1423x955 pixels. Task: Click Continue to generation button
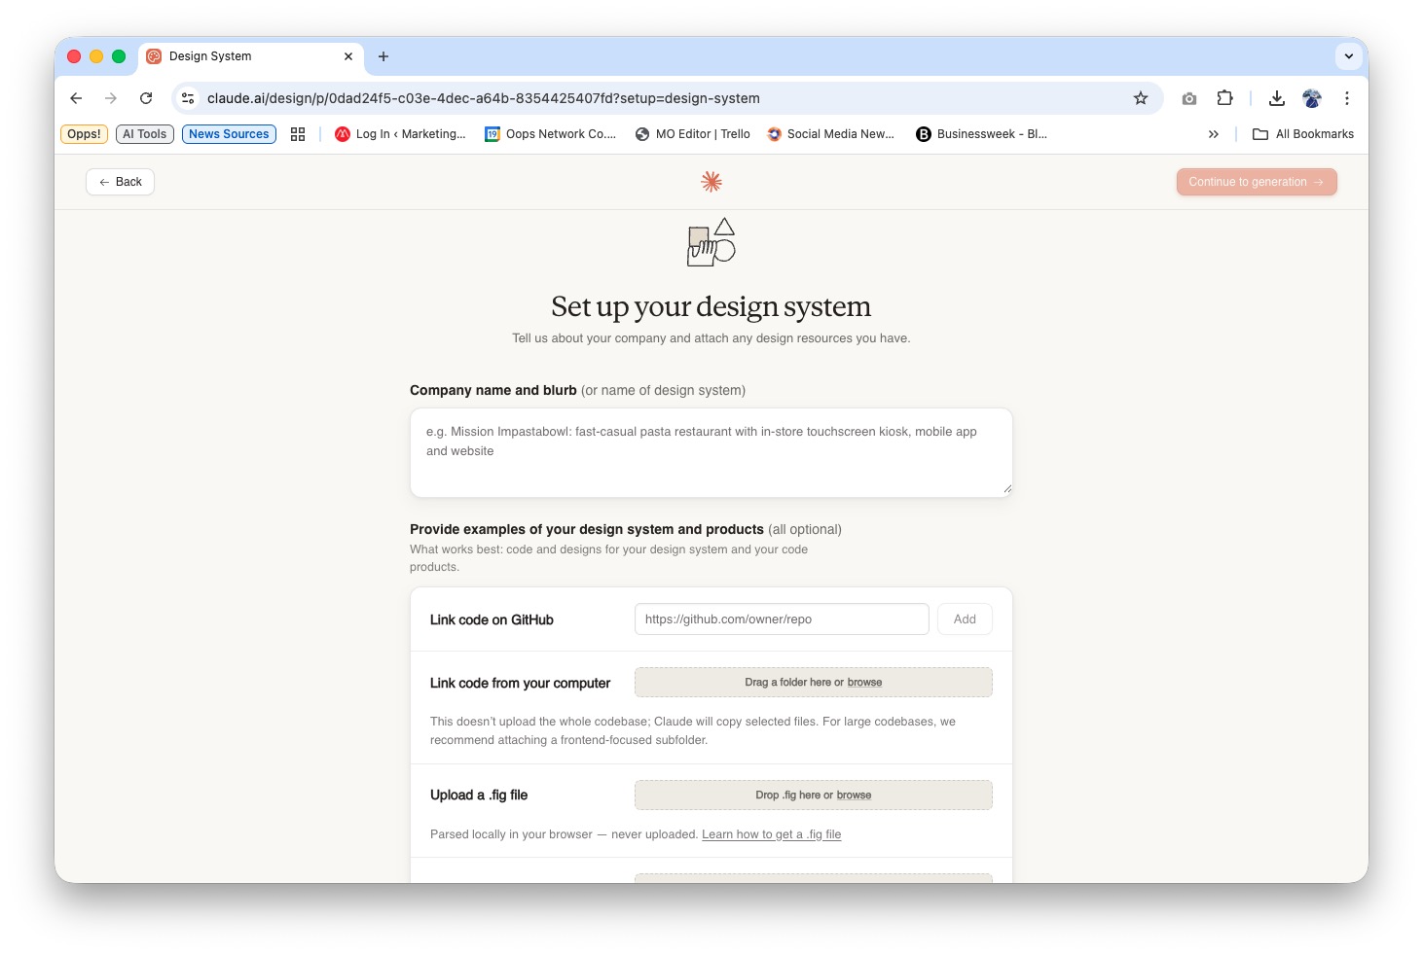tap(1256, 182)
